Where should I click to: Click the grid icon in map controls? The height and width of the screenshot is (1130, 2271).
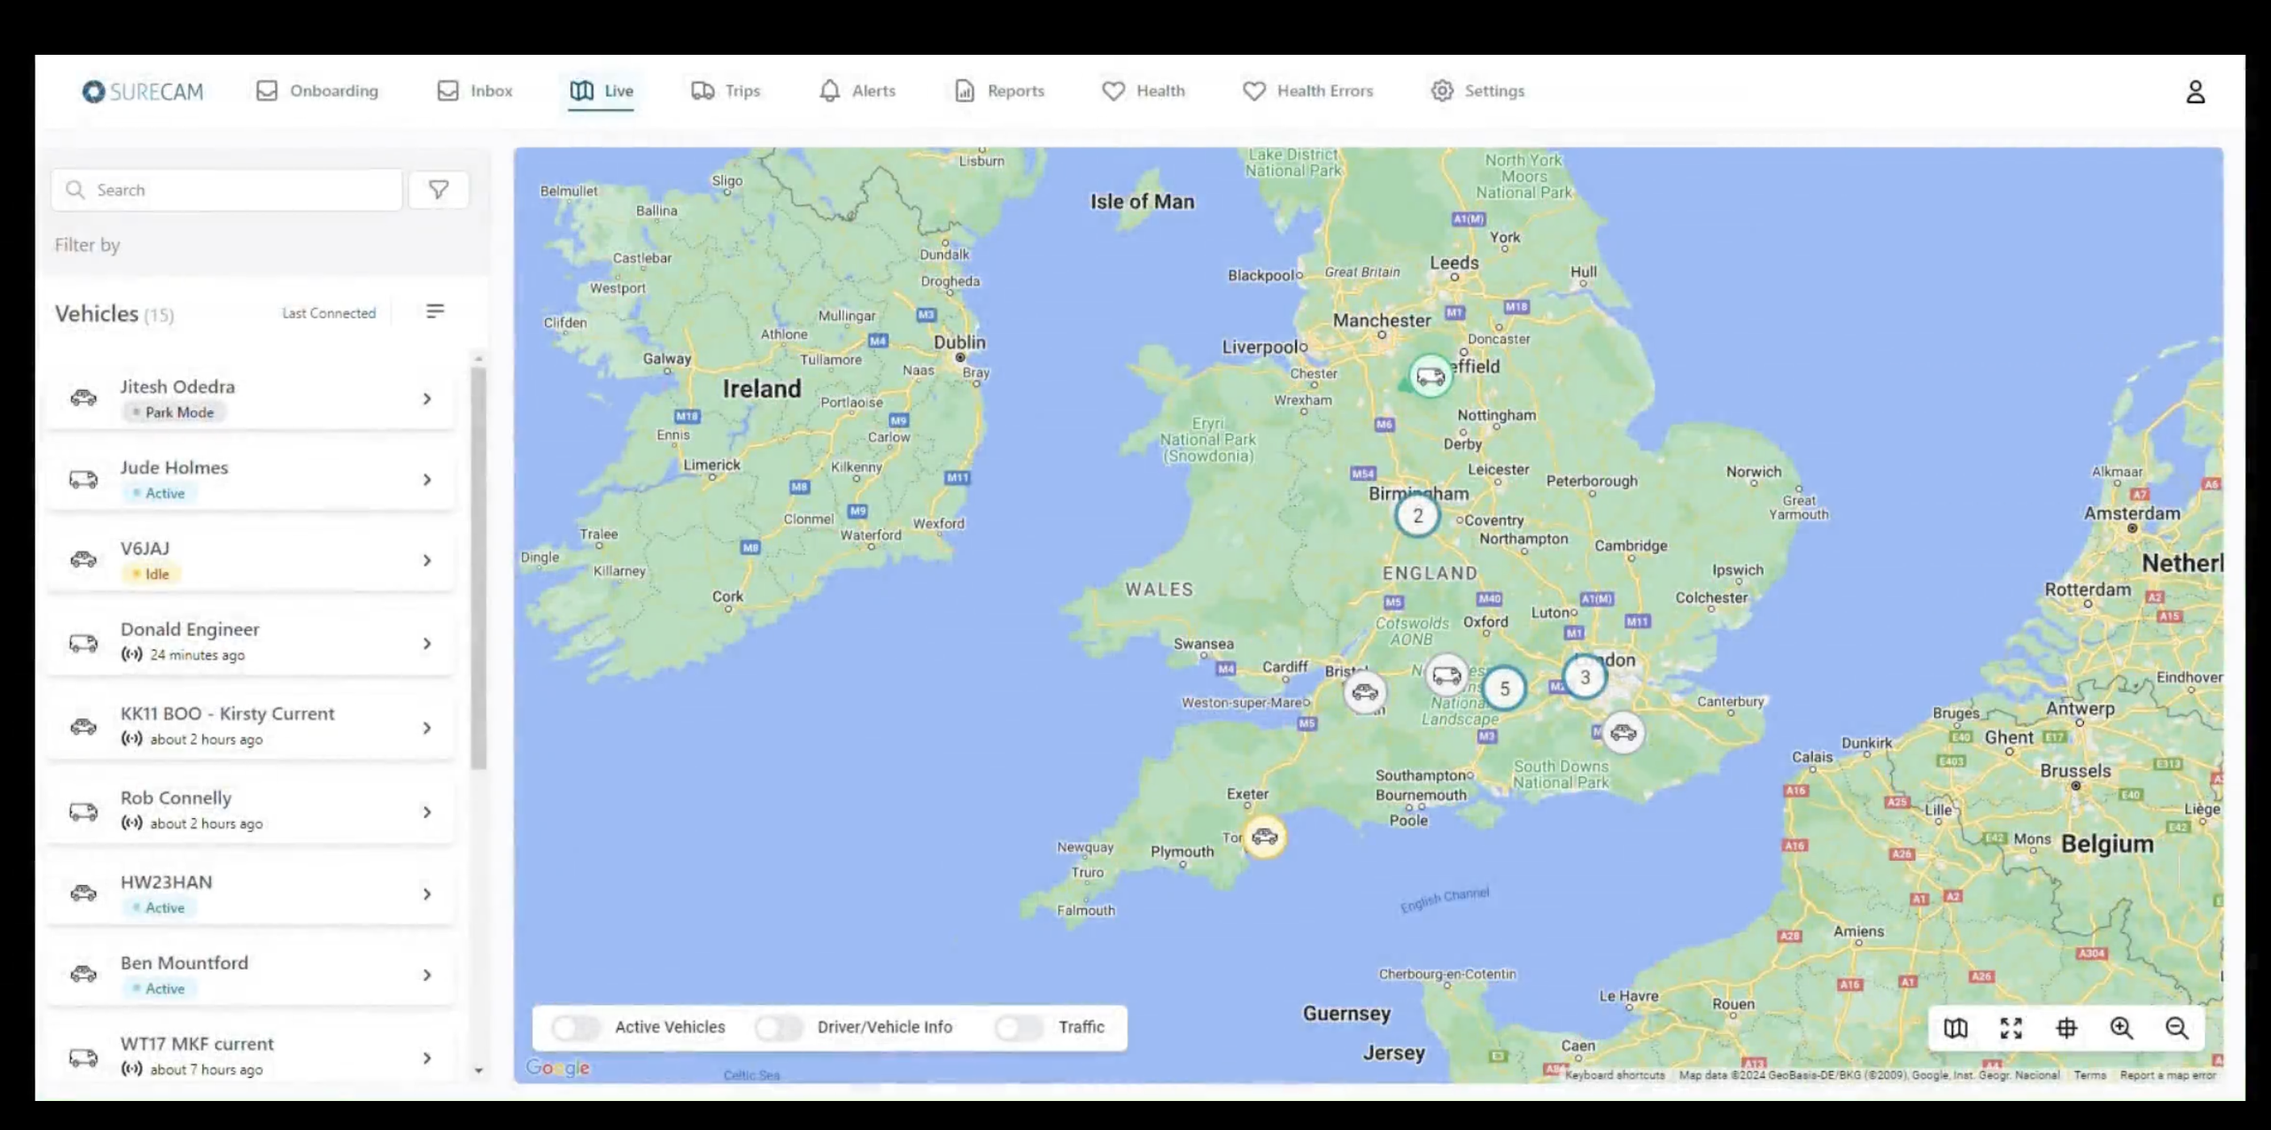pyautogui.click(x=2066, y=1028)
